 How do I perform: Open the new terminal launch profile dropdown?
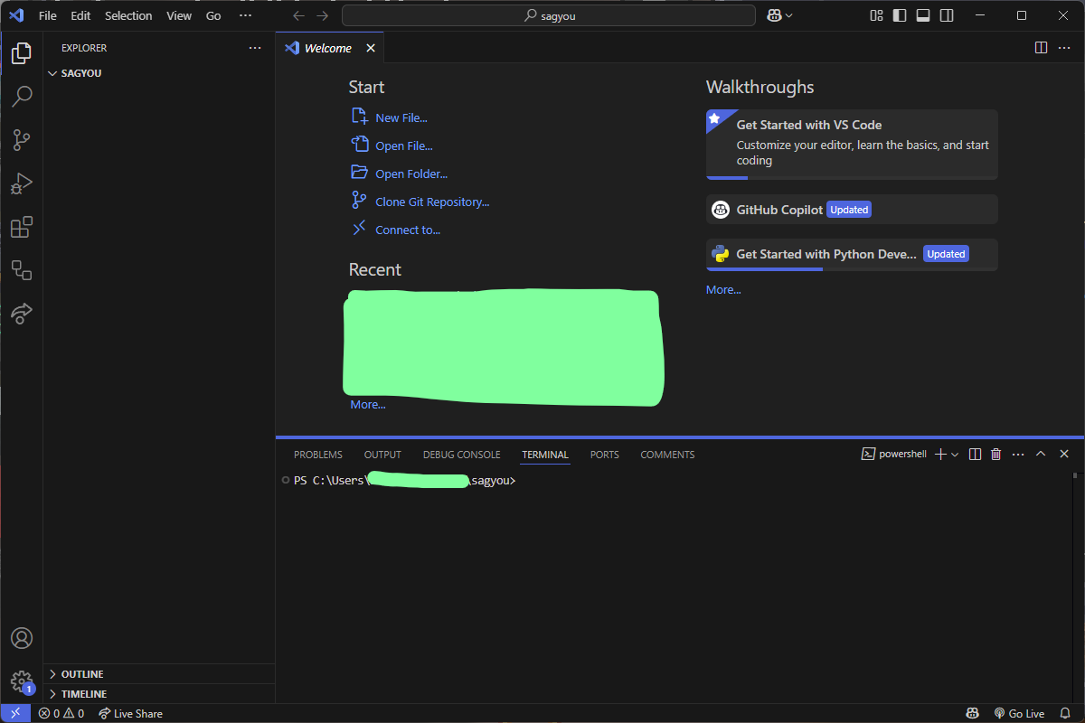click(955, 455)
